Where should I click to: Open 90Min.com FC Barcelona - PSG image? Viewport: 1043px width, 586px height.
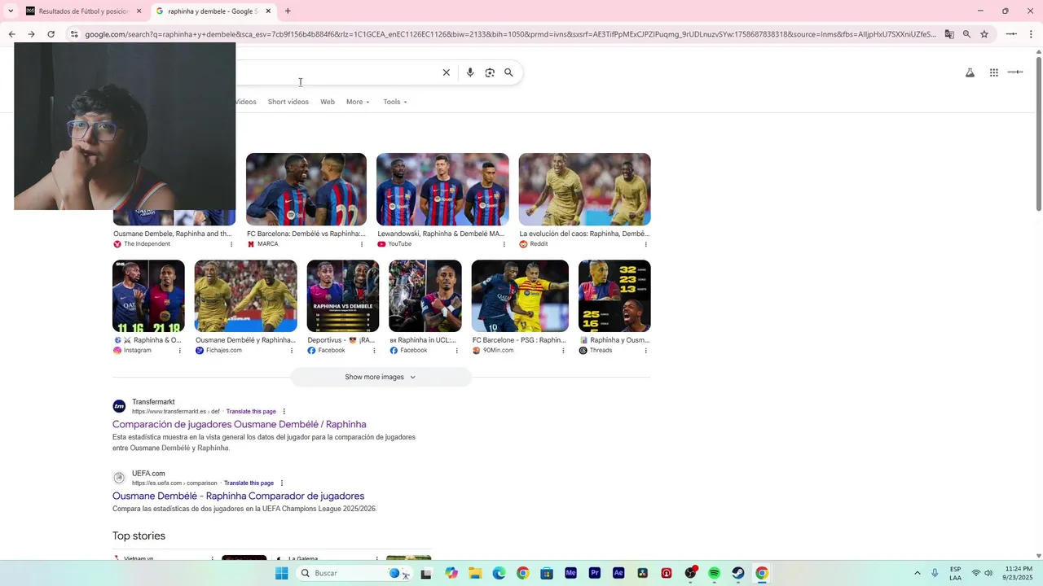tap(520, 296)
